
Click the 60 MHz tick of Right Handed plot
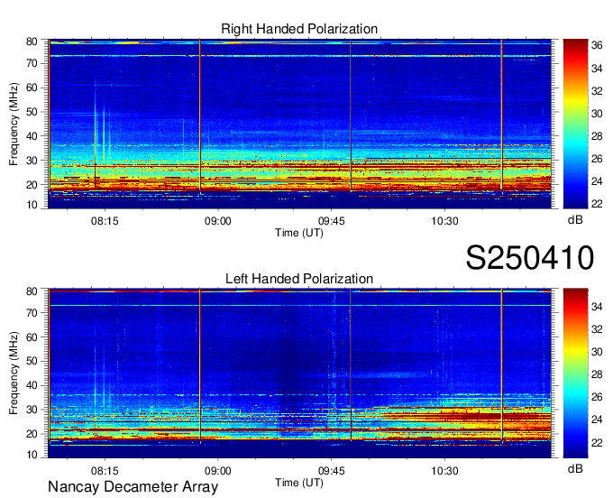coord(32,88)
